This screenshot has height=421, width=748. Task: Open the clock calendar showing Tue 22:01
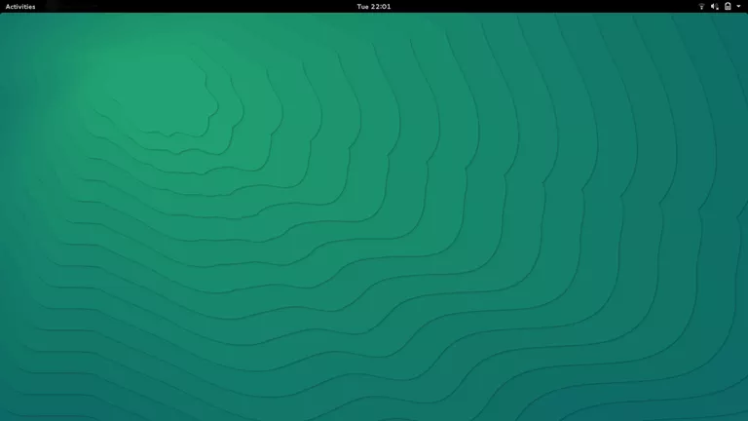tap(374, 6)
